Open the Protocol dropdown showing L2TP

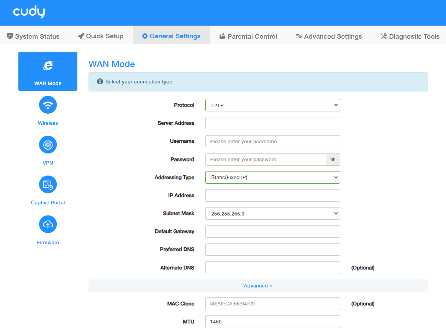coord(272,105)
